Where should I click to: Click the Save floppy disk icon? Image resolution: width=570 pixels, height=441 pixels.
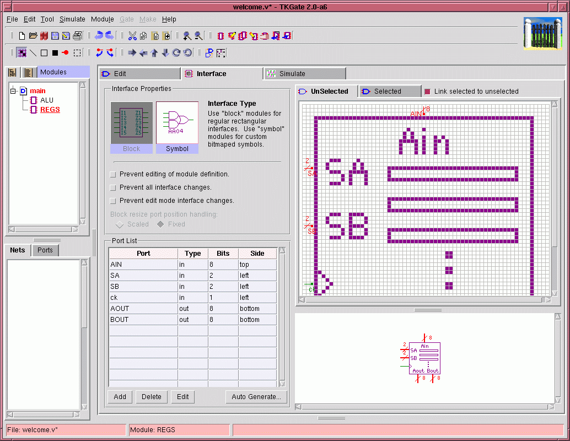point(55,36)
